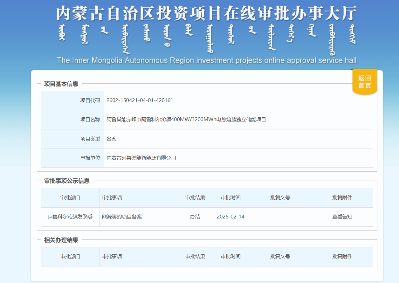399x283 pixels.
Task: Click 审批部门 header in 审批事项公示信息 table
Action: coord(70,198)
